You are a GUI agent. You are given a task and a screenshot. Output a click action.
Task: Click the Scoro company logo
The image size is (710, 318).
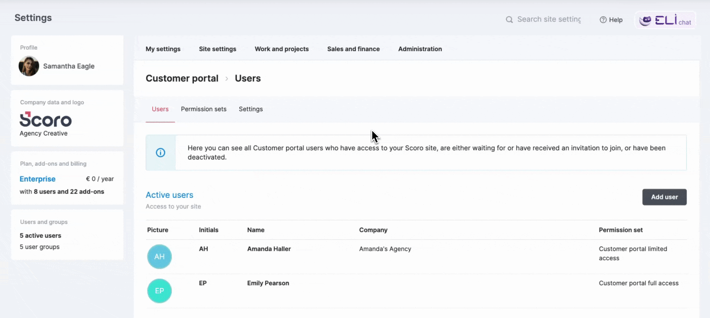(46, 120)
